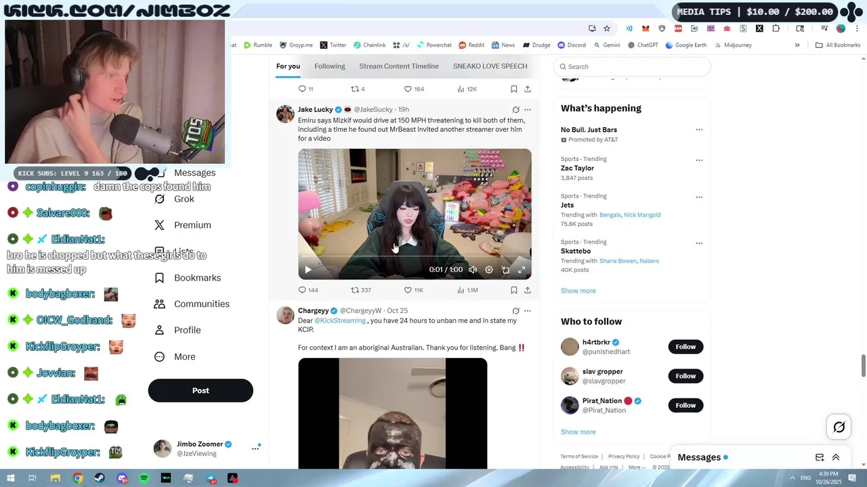Screen dimensions: 867x487
Task: Expand the Messages dock
Action: [836, 457]
